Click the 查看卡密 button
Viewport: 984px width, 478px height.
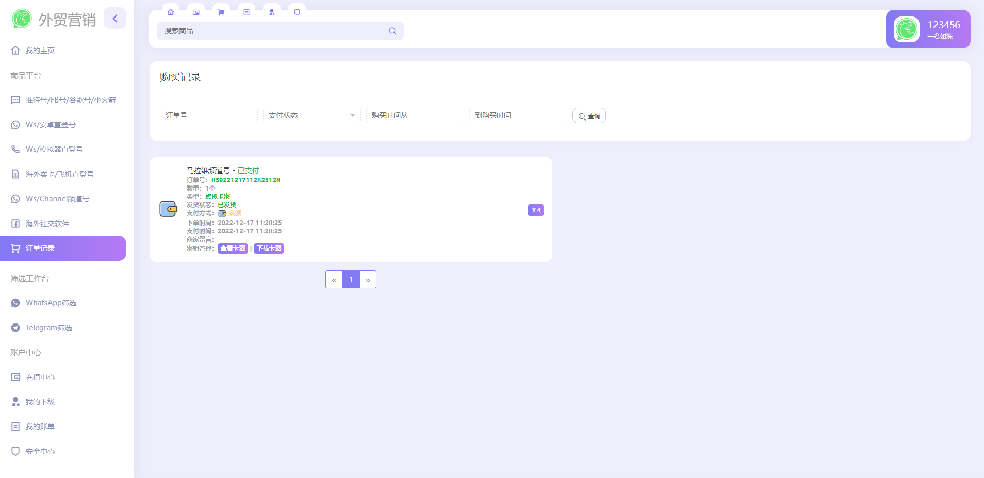coord(233,248)
